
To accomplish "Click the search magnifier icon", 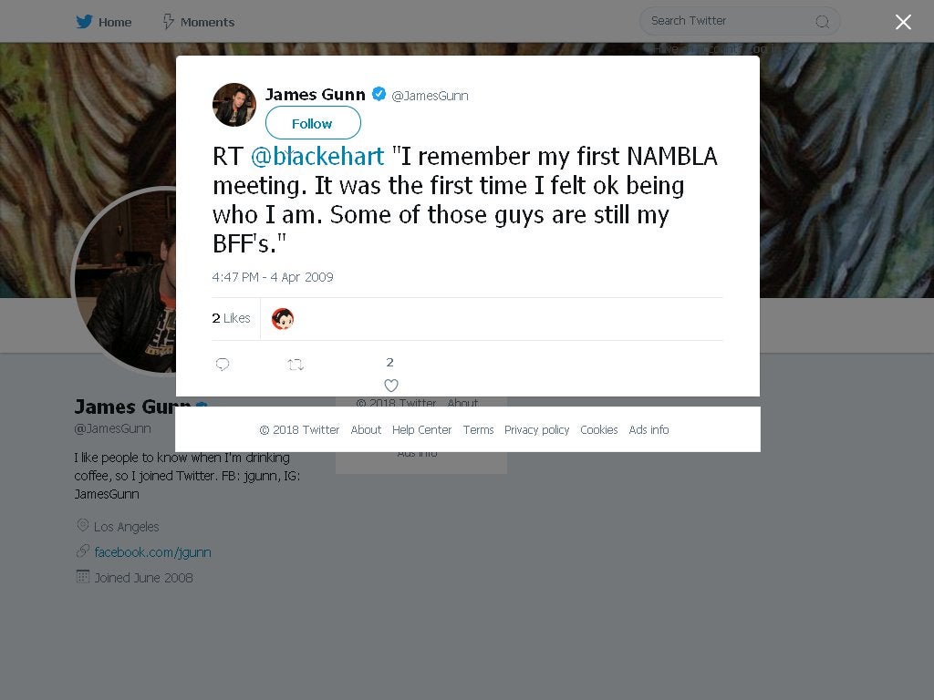I will tap(822, 22).
